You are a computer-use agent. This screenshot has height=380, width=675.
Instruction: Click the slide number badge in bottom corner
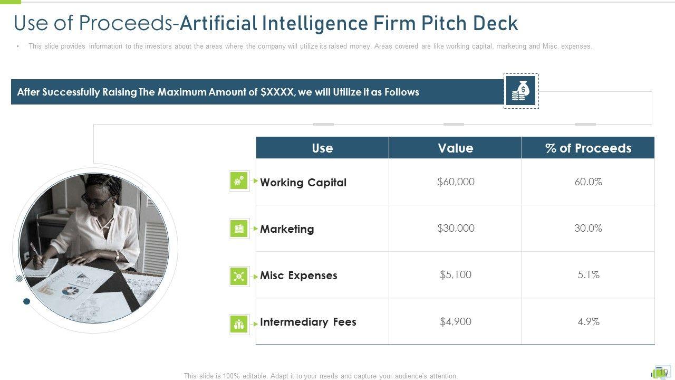(661, 372)
